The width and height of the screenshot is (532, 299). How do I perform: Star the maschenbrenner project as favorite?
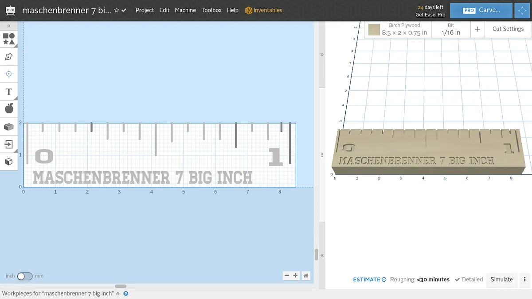pos(117,10)
